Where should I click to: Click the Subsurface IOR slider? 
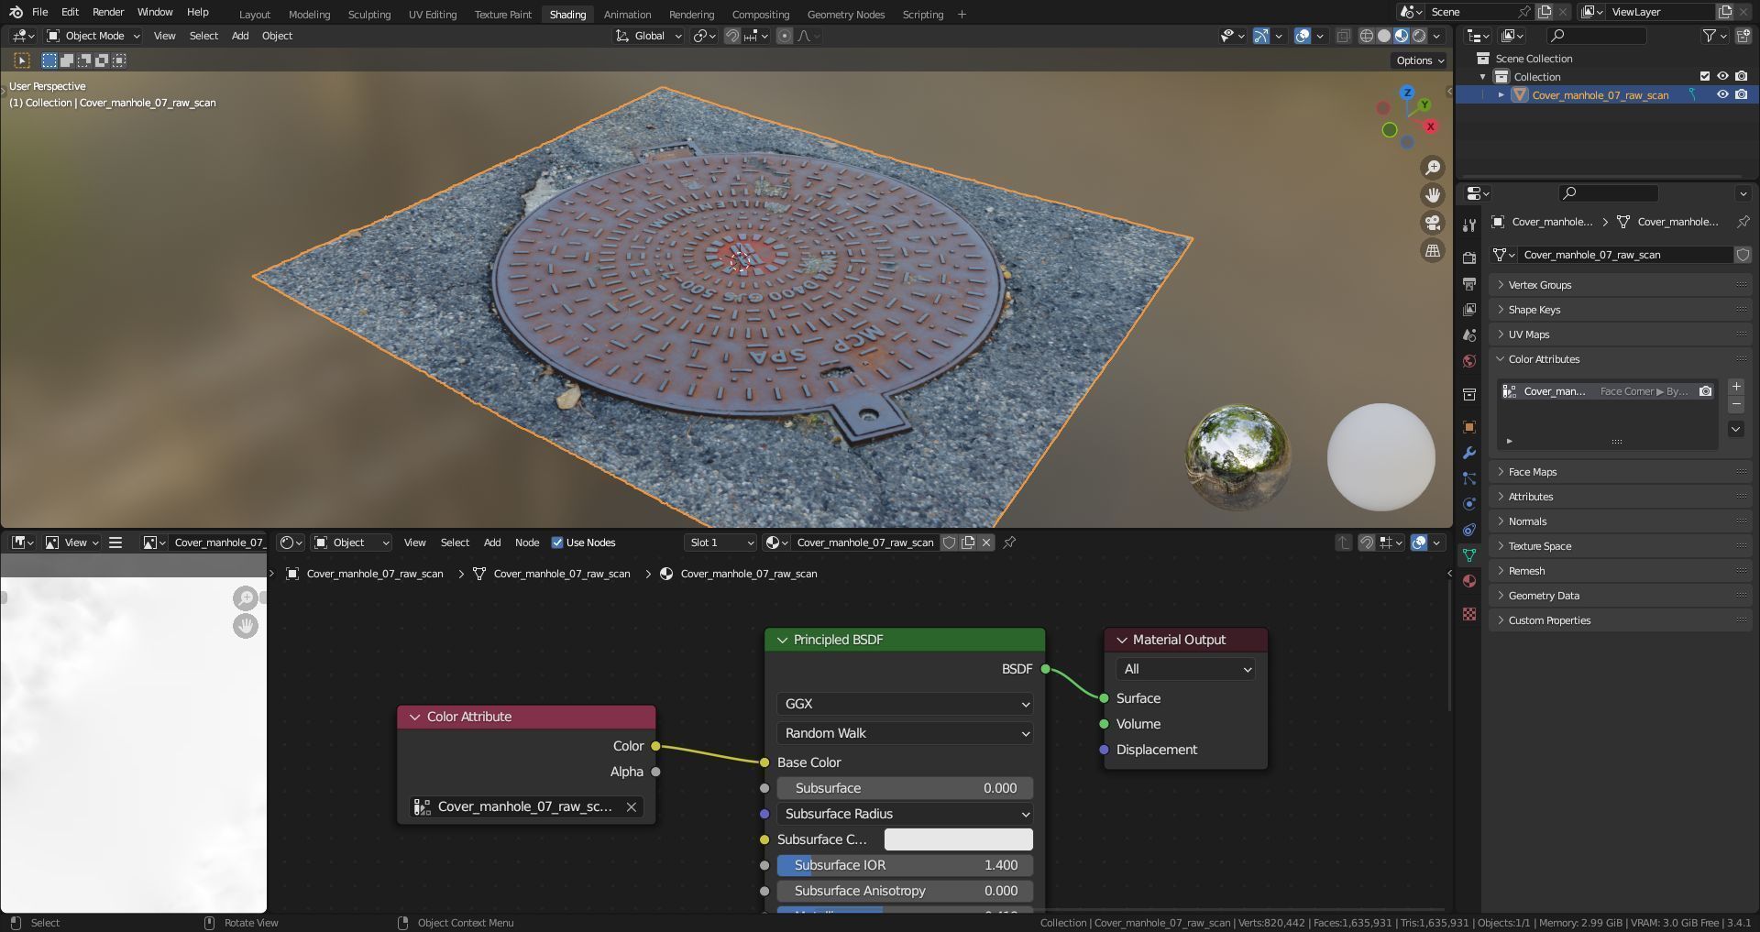click(x=905, y=865)
